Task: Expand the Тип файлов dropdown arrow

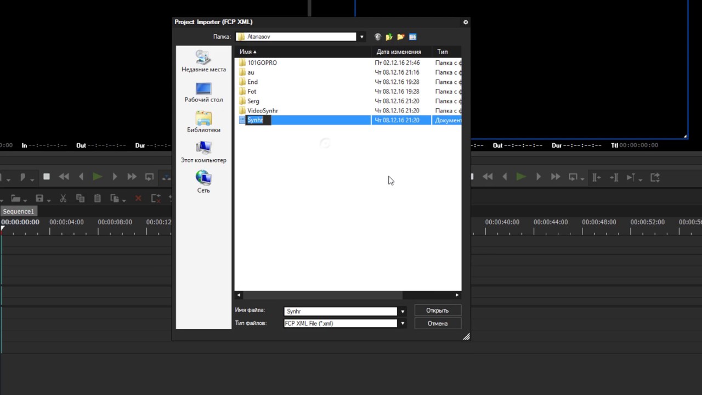Action: [403, 324]
